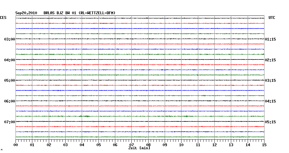This screenshot has height=153, width=289.
Task: Select the 04:15 UTC label on right axis
Action: pyautogui.click(x=270, y=101)
